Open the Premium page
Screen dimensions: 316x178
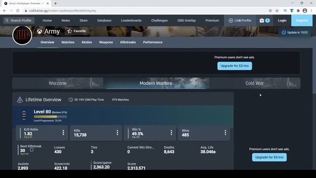pos(212,20)
